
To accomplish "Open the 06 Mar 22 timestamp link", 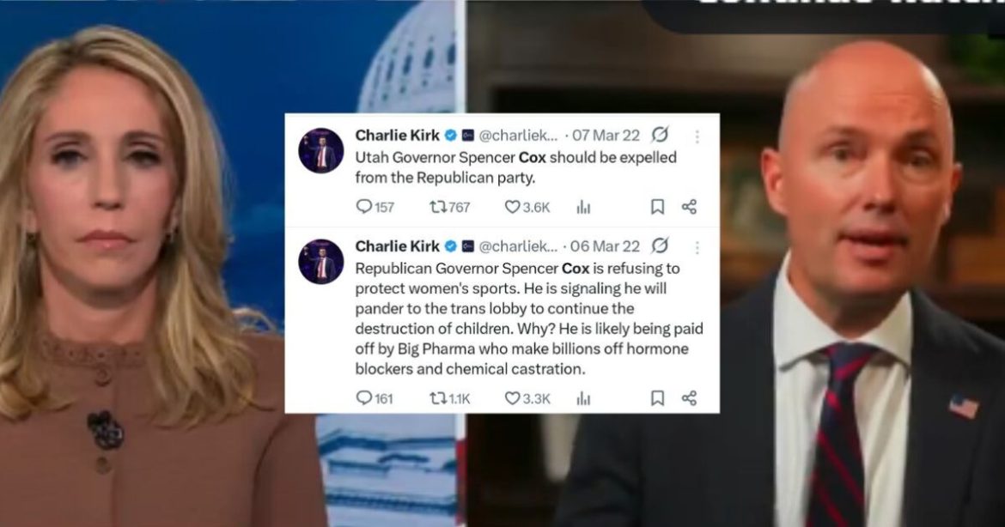I will point(605,245).
